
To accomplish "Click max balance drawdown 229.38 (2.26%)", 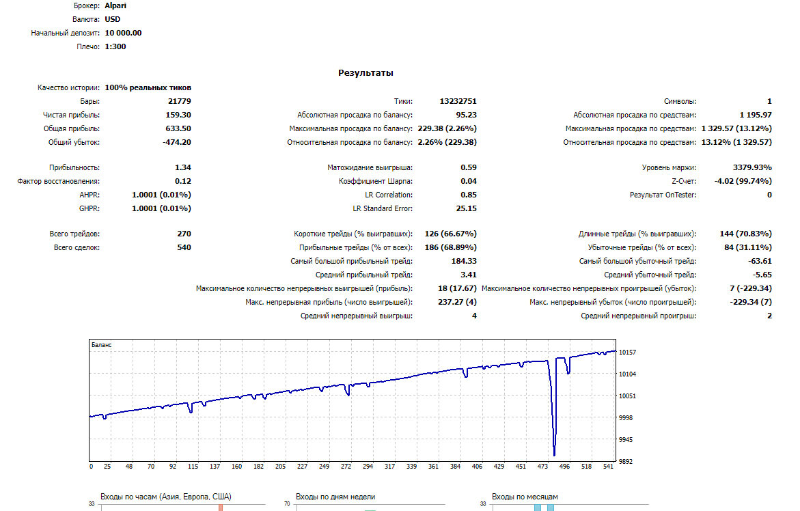I will click(447, 128).
